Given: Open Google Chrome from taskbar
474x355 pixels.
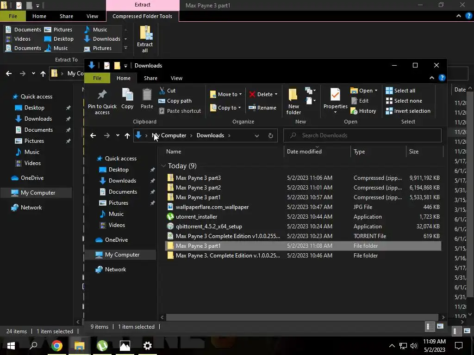Looking at the screenshot, I should click(x=56, y=346).
